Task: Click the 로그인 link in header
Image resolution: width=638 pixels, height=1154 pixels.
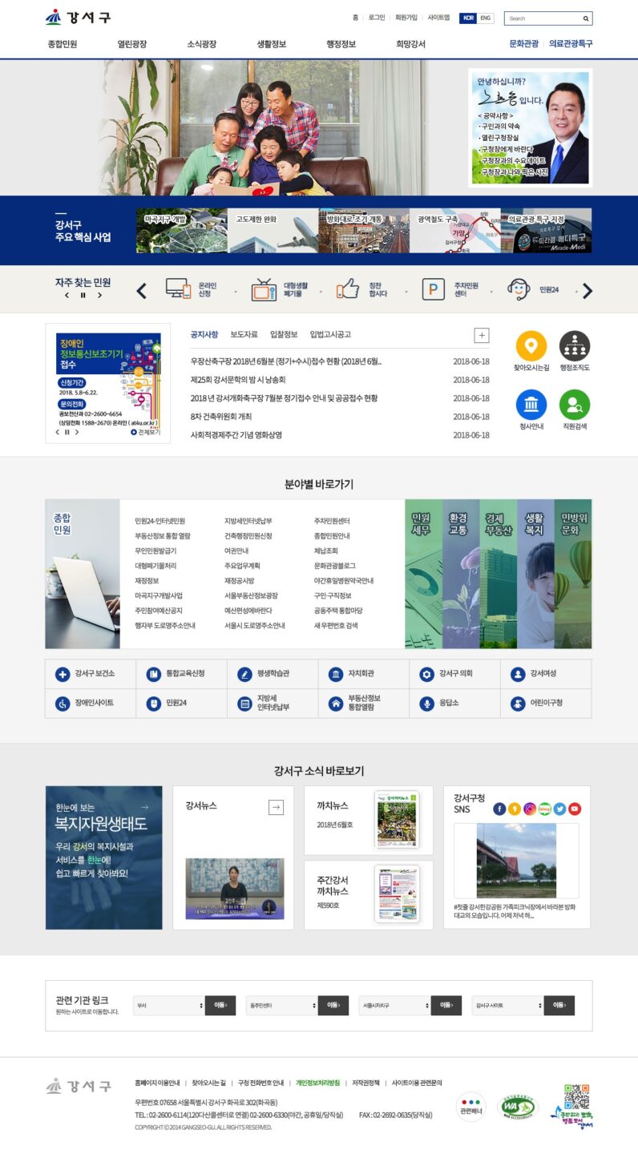Action: pos(377,18)
